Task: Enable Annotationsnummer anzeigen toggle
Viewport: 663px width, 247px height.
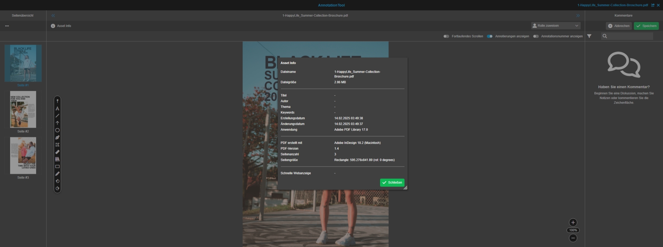Action: (536, 36)
